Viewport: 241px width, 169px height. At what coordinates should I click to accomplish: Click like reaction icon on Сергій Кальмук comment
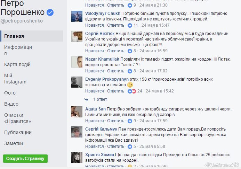(130, 146)
